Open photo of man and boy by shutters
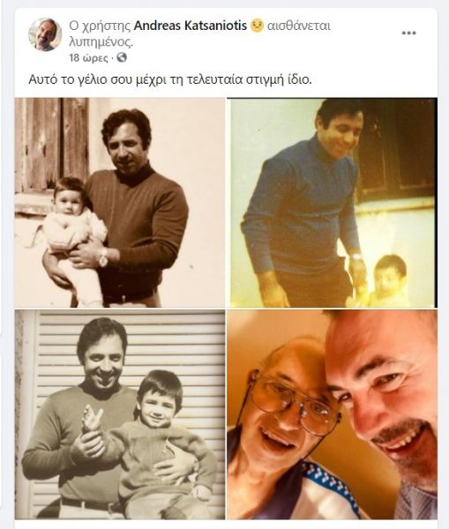The height and width of the screenshot is (529, 449). click(x=120, y=414)
